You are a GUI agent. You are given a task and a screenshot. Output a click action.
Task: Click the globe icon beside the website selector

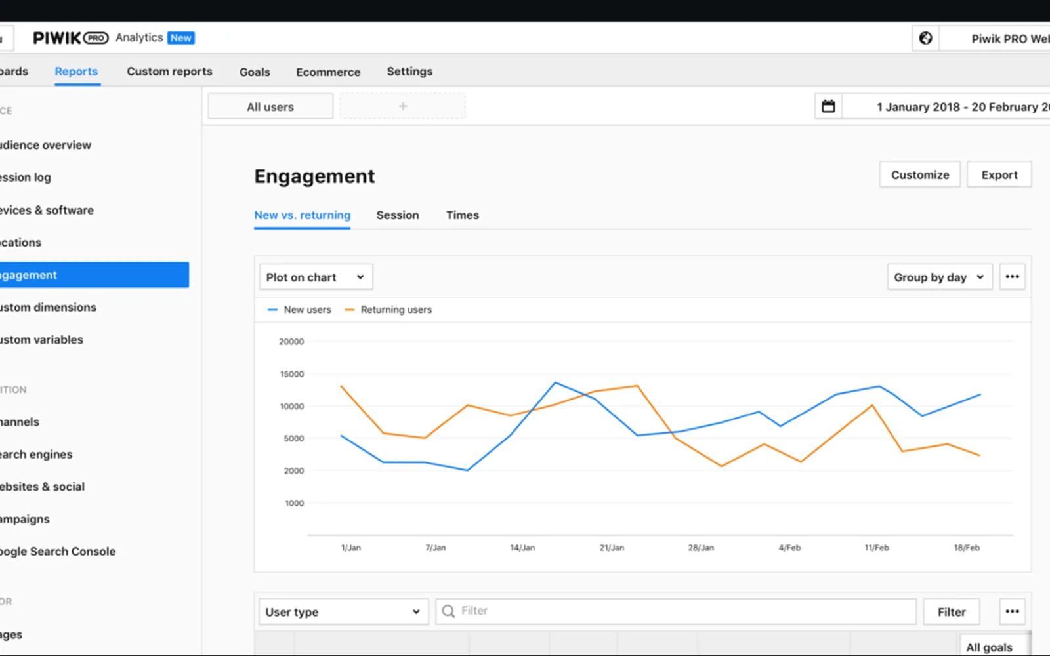(x=925, y=38)
